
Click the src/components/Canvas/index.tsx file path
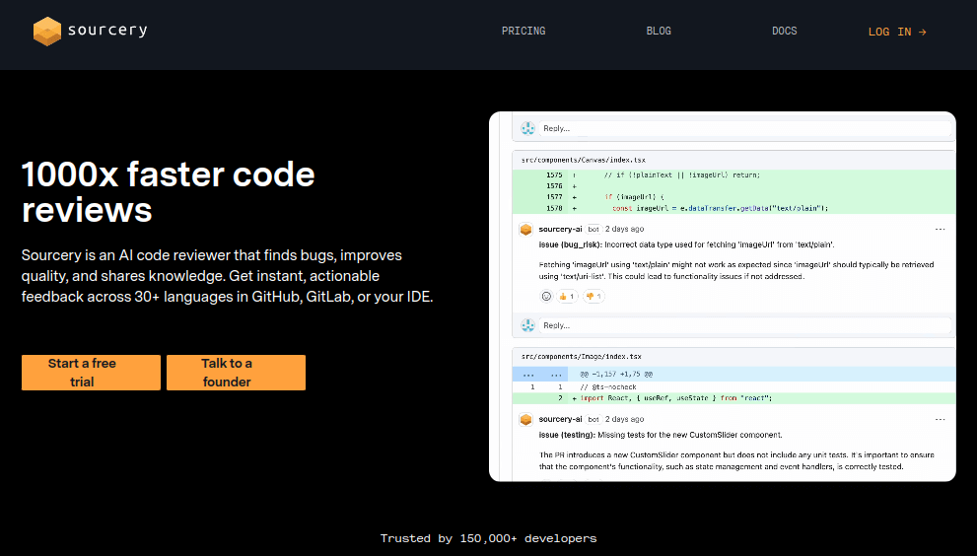click(582, 160)
